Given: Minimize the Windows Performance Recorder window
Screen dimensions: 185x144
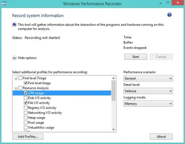Looking at the screenshot, I should click(x=161, y=3).
